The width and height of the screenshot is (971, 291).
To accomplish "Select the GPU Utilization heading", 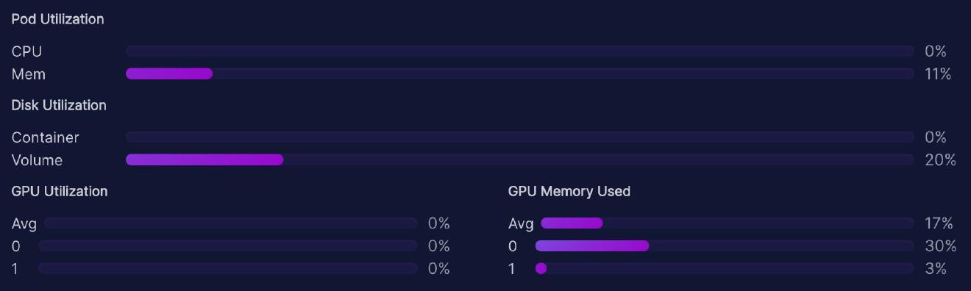I will coord(60,191).
